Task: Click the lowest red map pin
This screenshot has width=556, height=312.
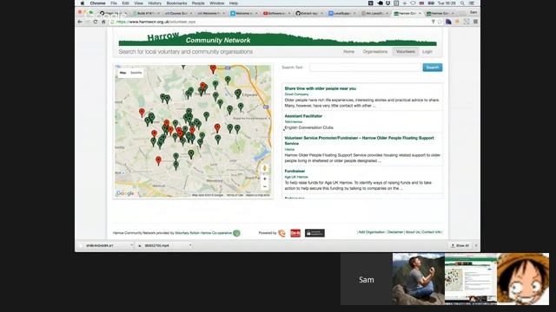Action: pos(158,160)
